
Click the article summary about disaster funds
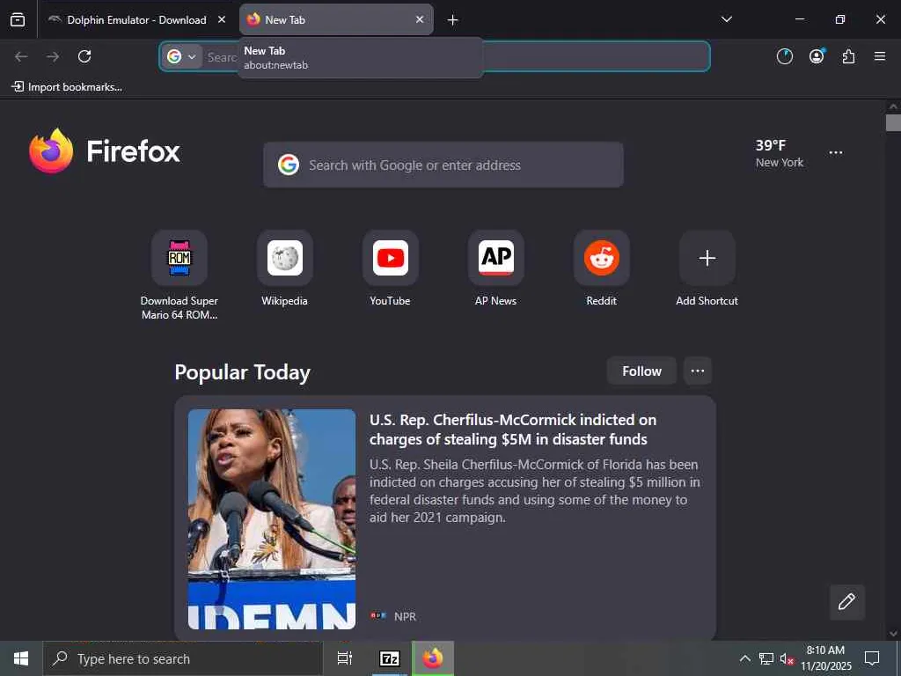click(535, 491)
